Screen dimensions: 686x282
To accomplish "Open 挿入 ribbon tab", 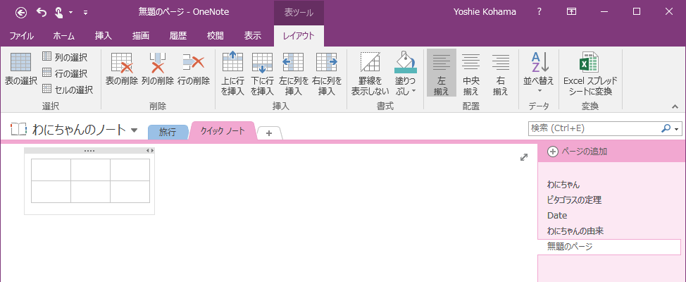I will 104,37.
